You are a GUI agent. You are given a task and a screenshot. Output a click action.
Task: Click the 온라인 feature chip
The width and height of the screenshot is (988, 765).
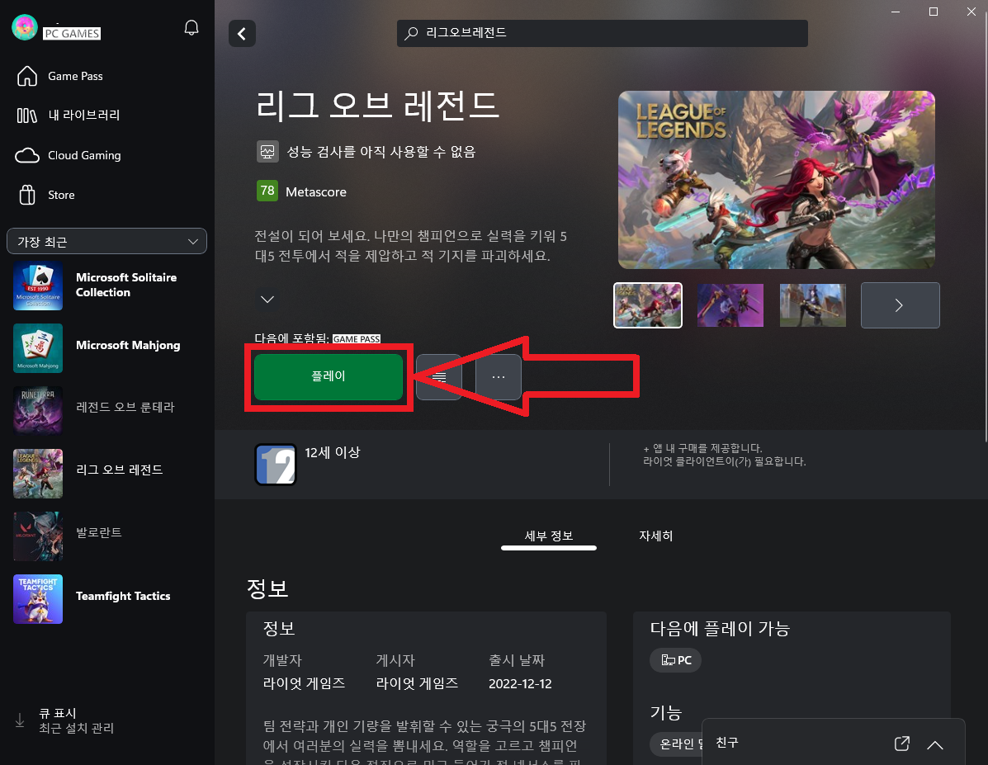[x=677, y=744]
